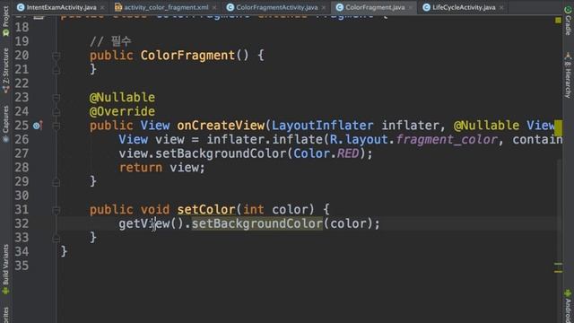This screenshot has height=323, width=574.
Task: Click Color.RED on line 27
Action: [326, 153]
